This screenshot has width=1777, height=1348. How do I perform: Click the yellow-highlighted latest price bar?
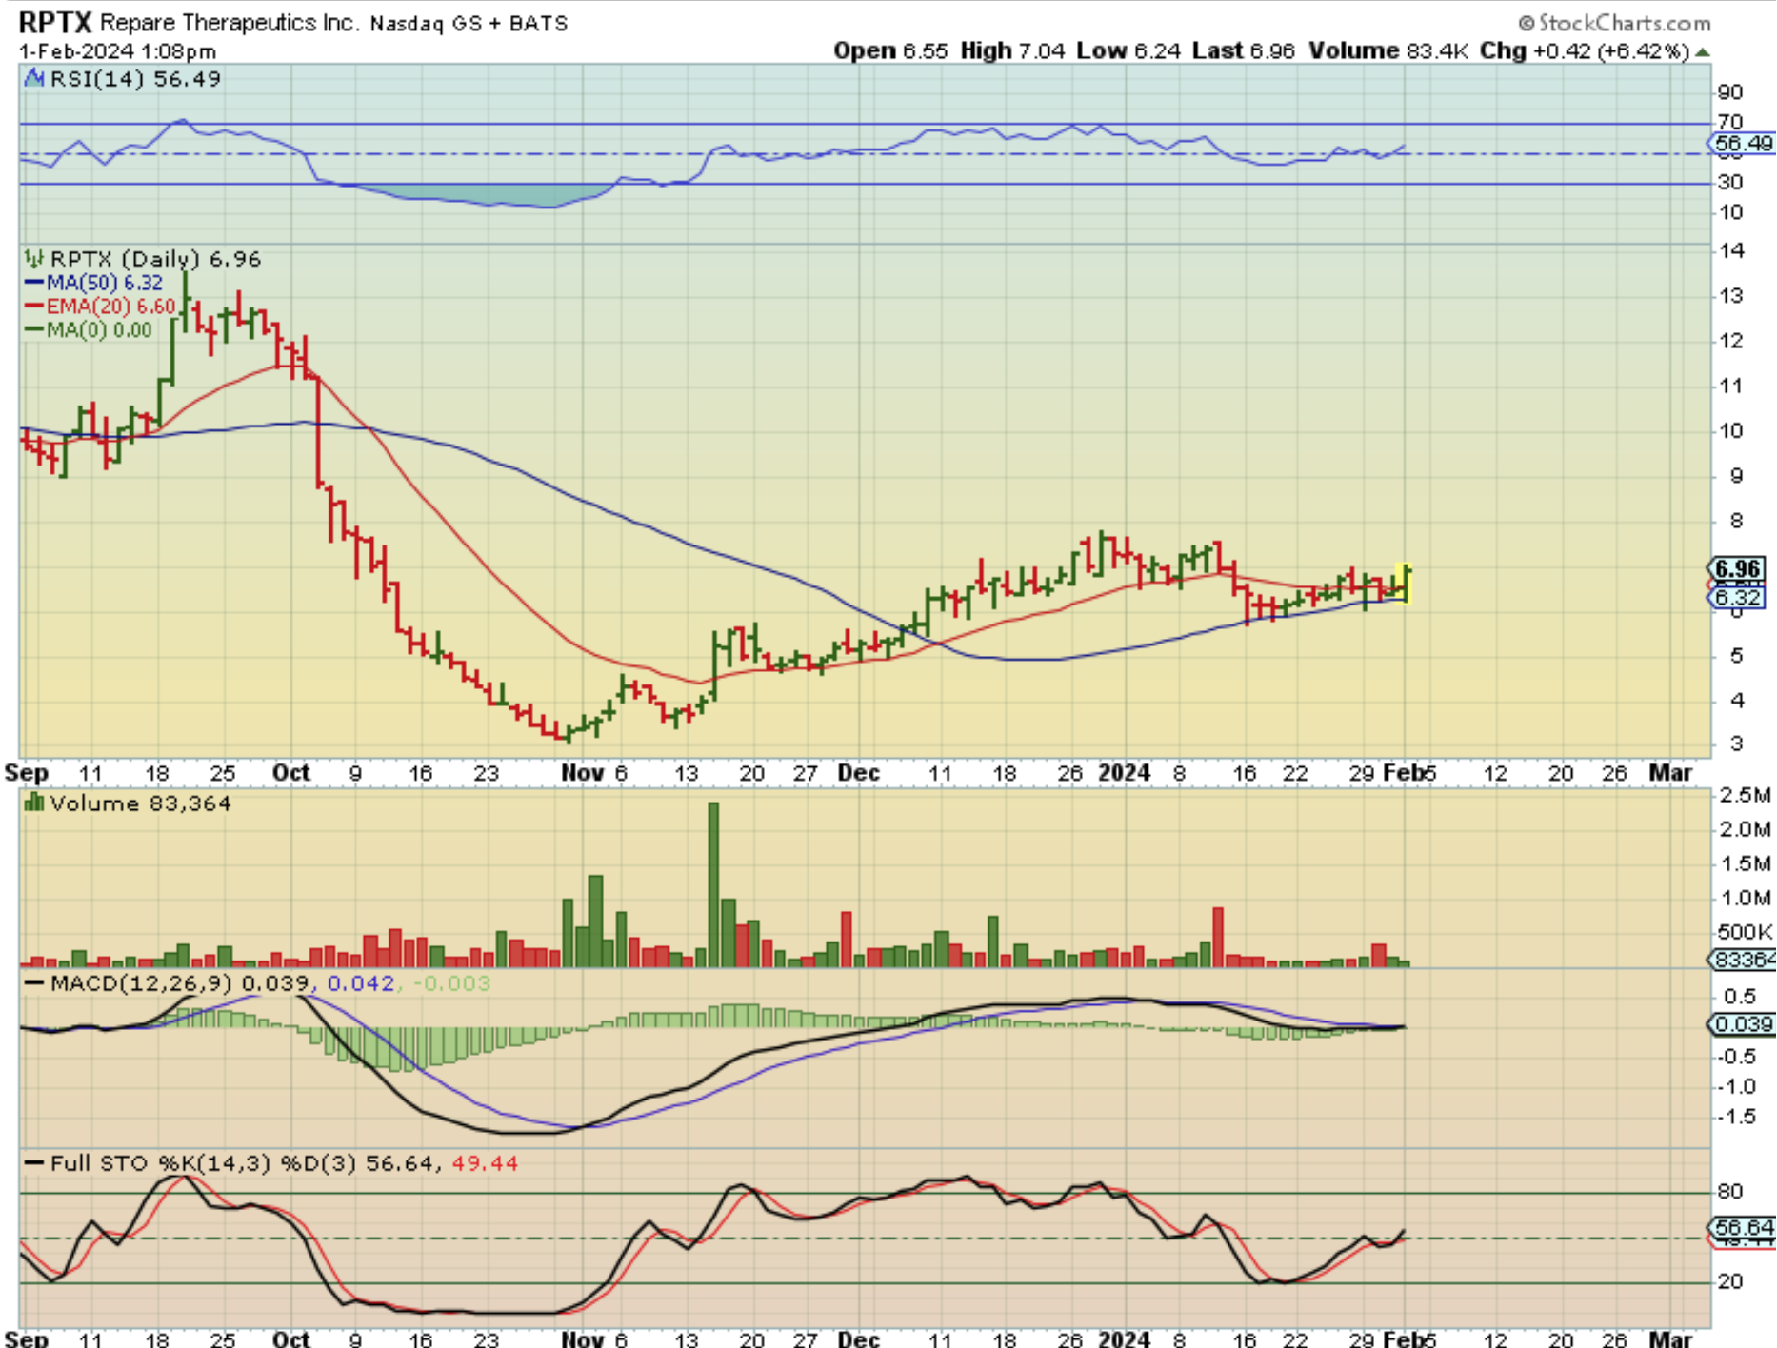[x=1406, y=583]
